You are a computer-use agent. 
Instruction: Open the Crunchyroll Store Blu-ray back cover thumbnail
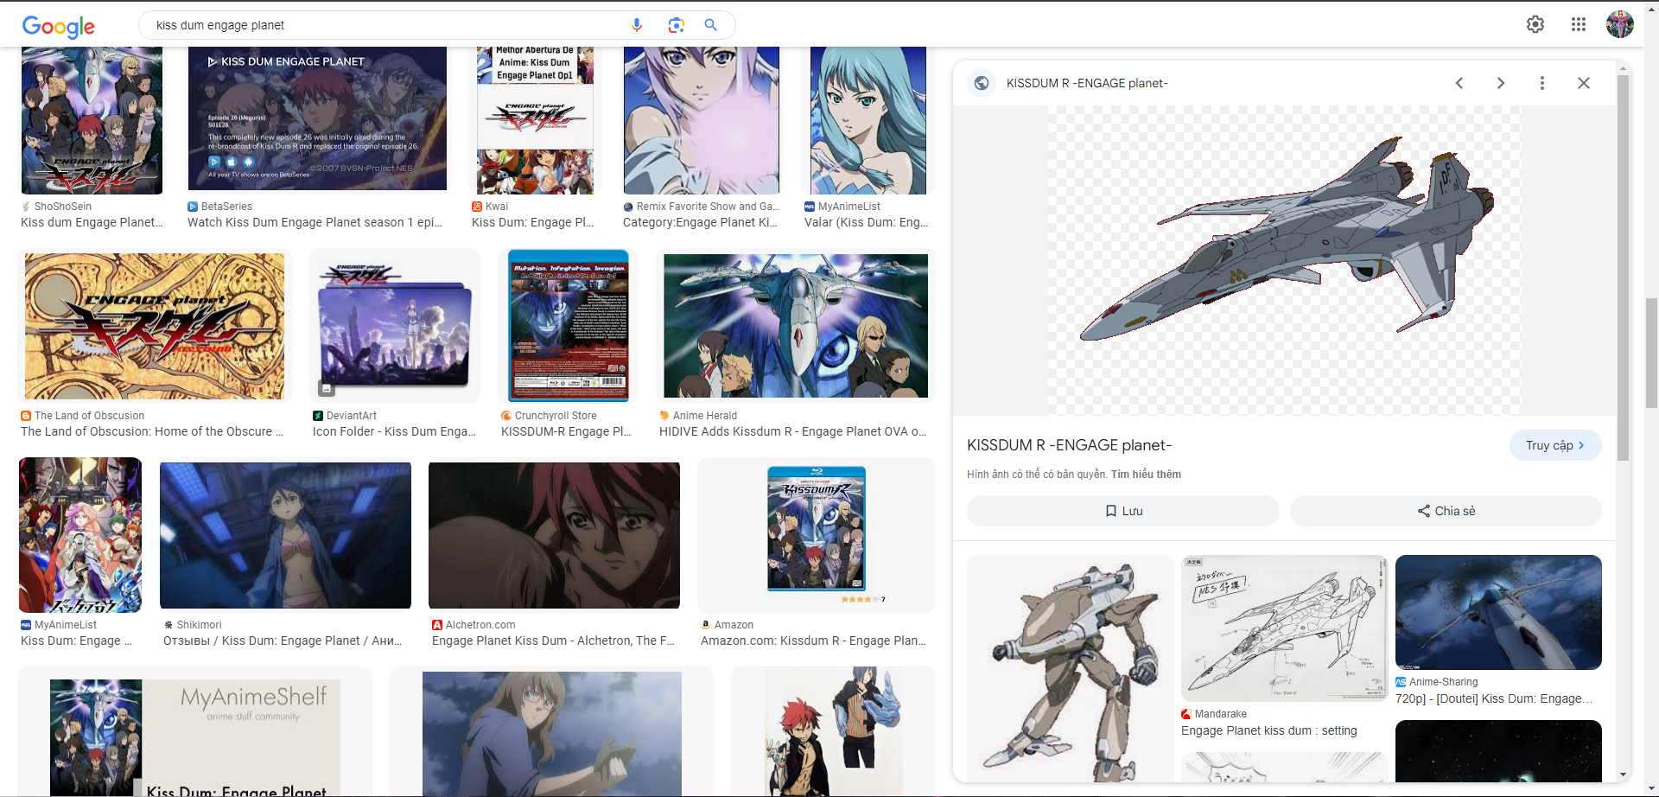[569, 326]
